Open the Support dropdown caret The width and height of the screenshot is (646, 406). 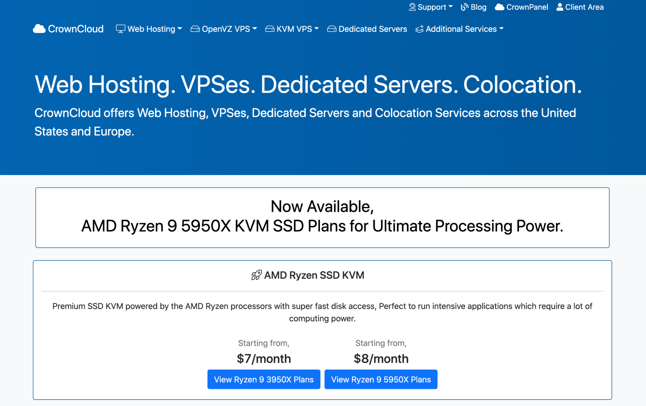[x=450, y=6]
